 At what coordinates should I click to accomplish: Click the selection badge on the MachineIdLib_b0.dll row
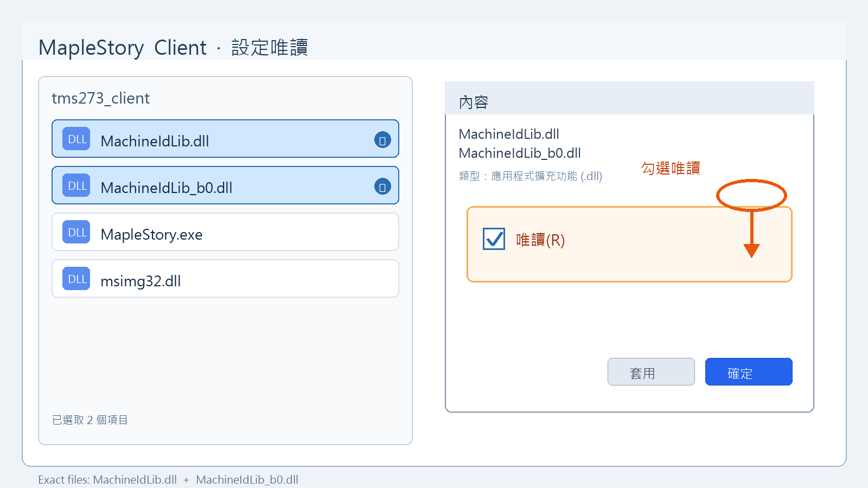pyautogui.click(x=382, y=187)
